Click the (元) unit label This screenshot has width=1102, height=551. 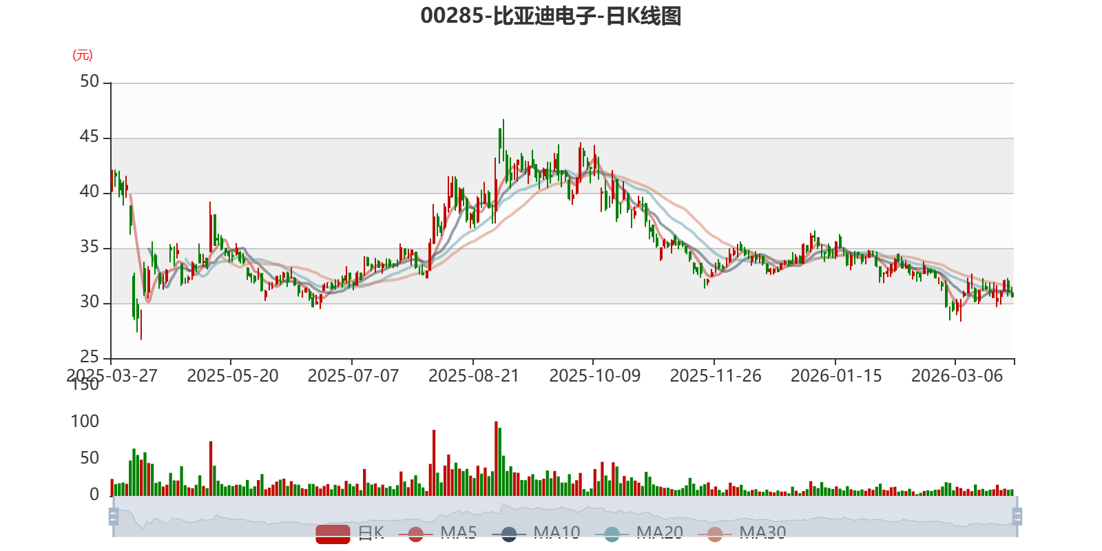tap(83, 55)
